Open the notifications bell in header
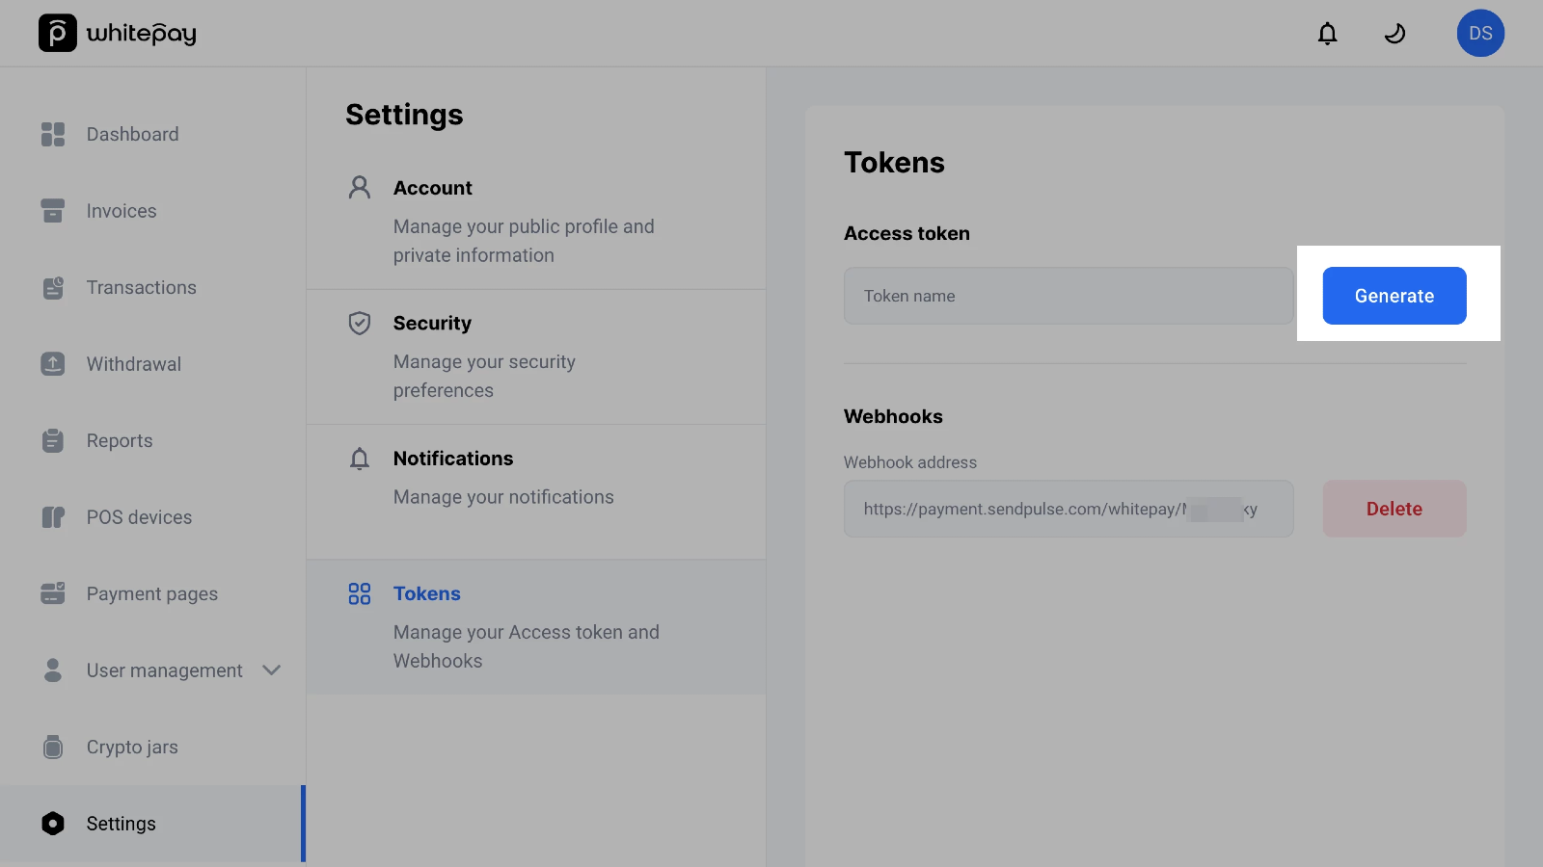Image resolution: width=1543 pixels, height=867 pixels. tap(1327, 34)
